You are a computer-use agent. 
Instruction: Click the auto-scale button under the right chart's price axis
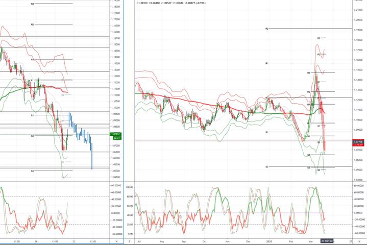[359, 241]
